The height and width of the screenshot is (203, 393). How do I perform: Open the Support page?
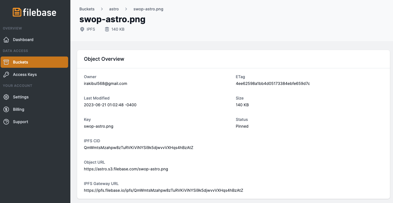(x=34, y=122)
